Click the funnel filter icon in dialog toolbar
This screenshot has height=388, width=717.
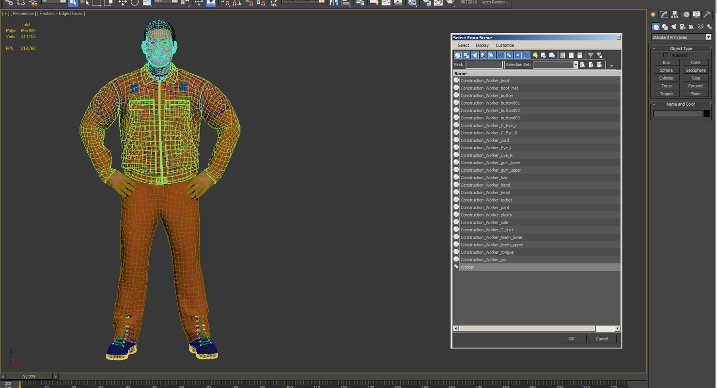pos(591,55)
